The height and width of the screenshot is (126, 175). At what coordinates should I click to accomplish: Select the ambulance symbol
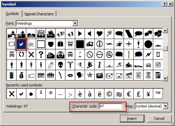point(90,44)
